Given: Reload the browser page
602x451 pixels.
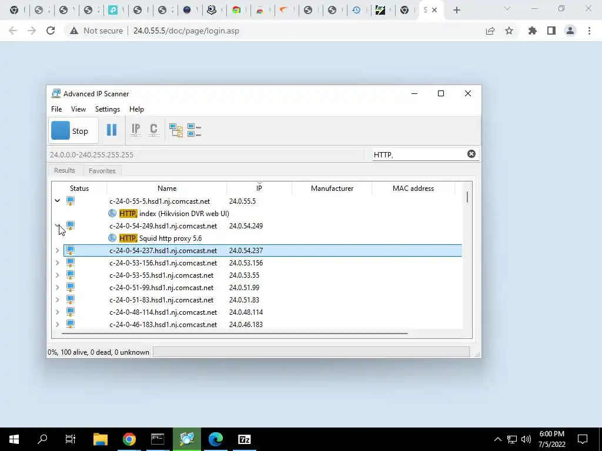Looking at the screenshot, I should (x=51, y=31).
